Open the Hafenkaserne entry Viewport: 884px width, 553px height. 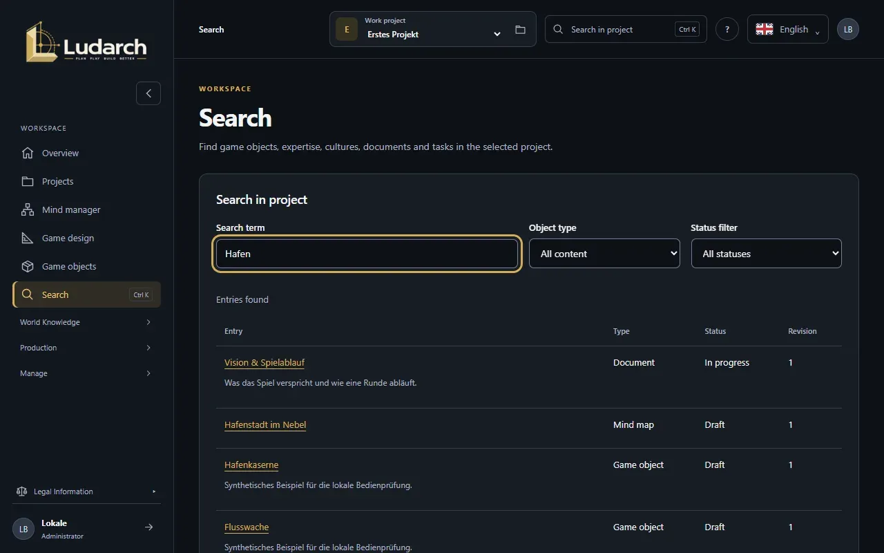pos(251,465)
